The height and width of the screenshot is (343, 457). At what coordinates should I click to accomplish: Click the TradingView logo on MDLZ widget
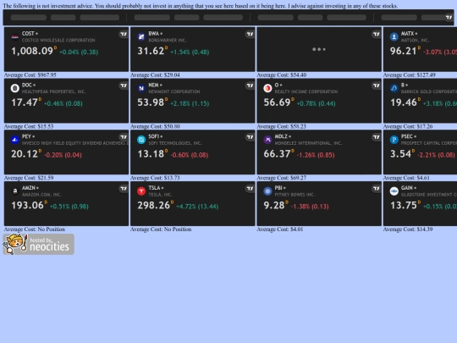[377, 137]
